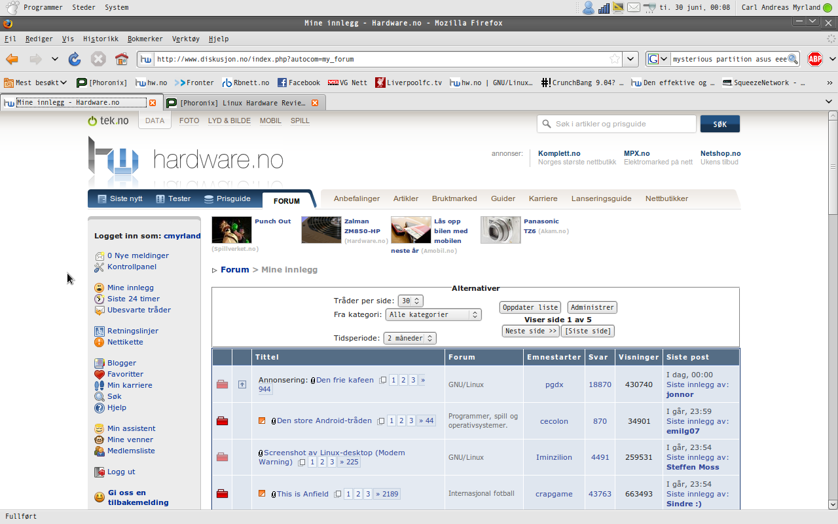Open the URL bar history dropdown arrow
Viewport: 838px width, 524px height.
coord(630,59)
